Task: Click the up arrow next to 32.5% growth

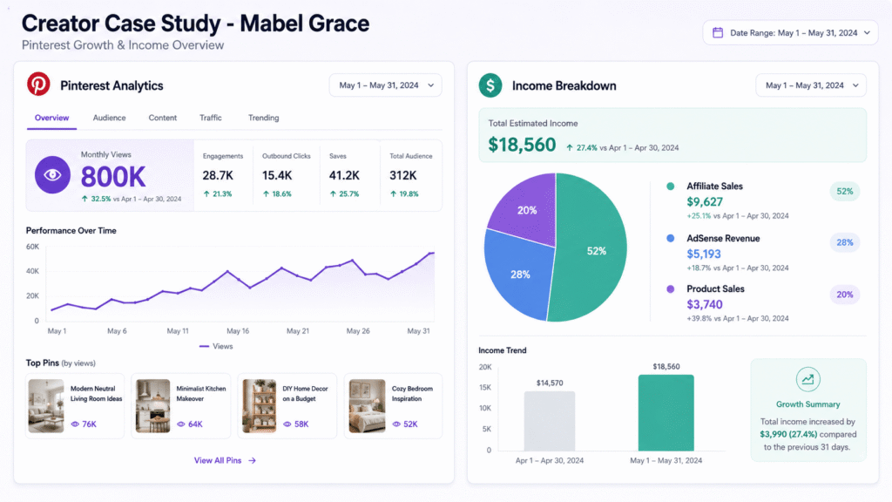Action: click(x=84, y=199)
